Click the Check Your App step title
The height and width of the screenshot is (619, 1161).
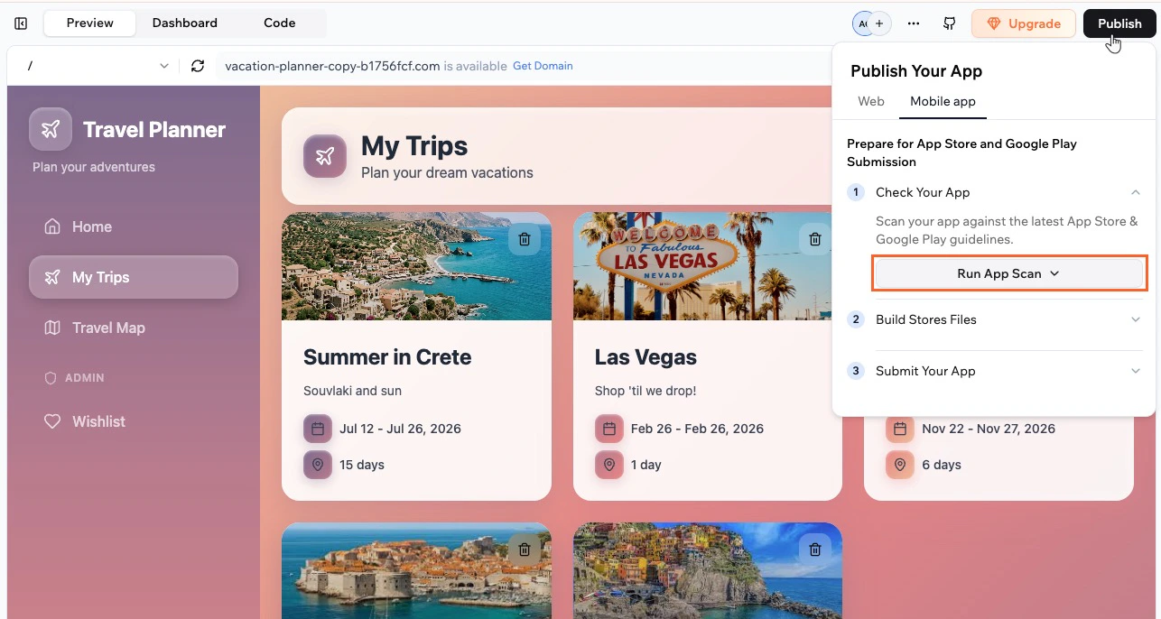[x=923, y=192]
